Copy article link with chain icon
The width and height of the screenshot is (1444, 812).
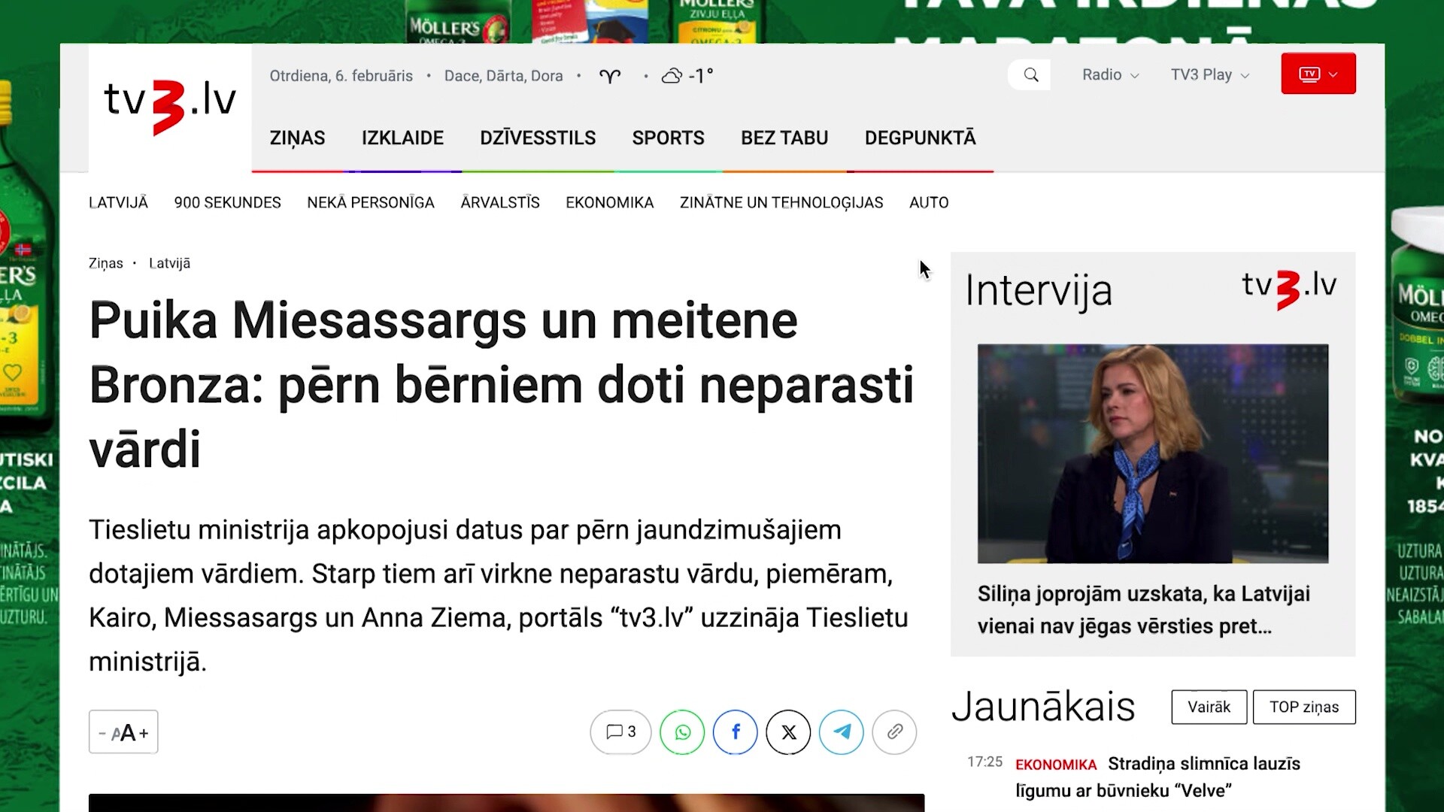(894, 732)
